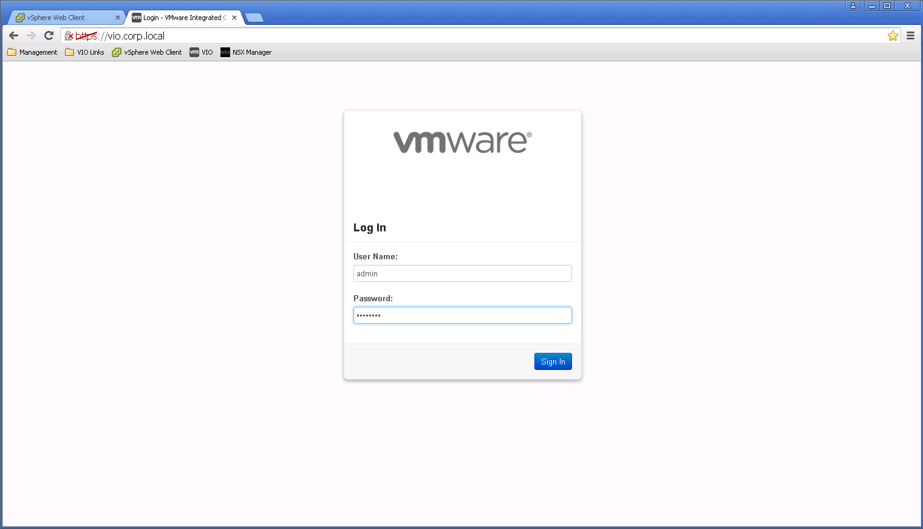The width and height of the screenshot is (923, 529).
Task: Click the browser Back arrow
Action: pos(13,36)
